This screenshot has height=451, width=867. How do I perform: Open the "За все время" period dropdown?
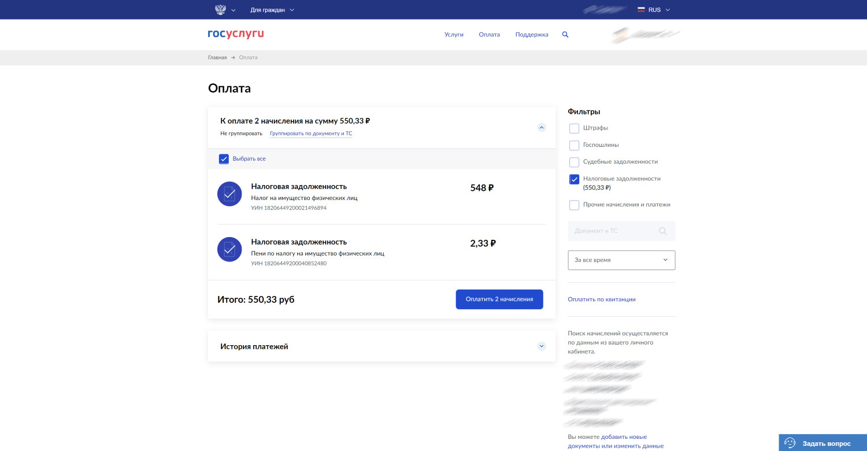point(621,260)
